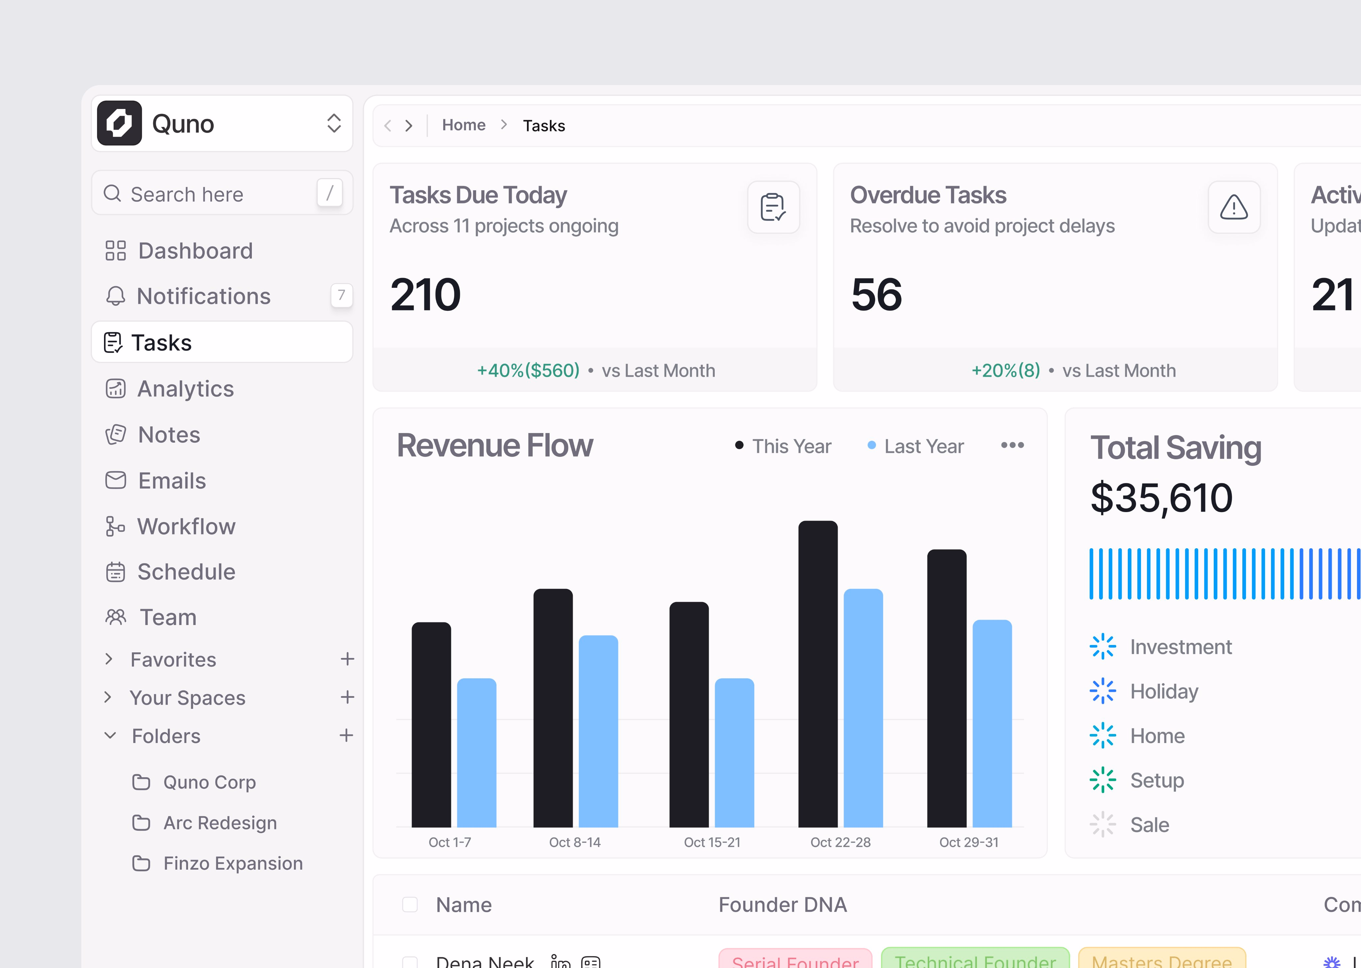Select the Tasks sidebar item
The width and height of the screenshot is (1361, 968).
coord(222,342)
